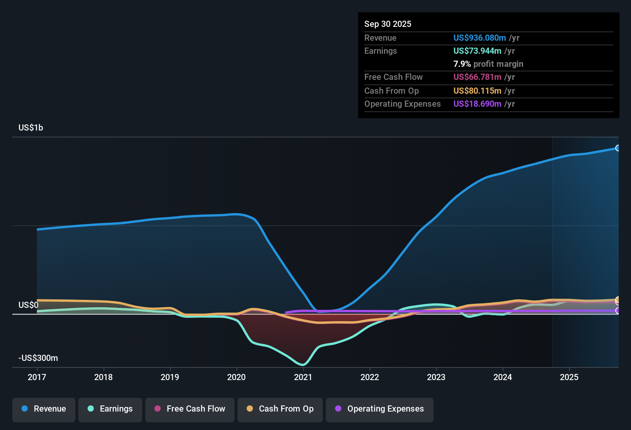This screenshot has width=631, height=430.
Task: Click the purple Operating Expenses dot icon
Action: click(x=338, y=409)
